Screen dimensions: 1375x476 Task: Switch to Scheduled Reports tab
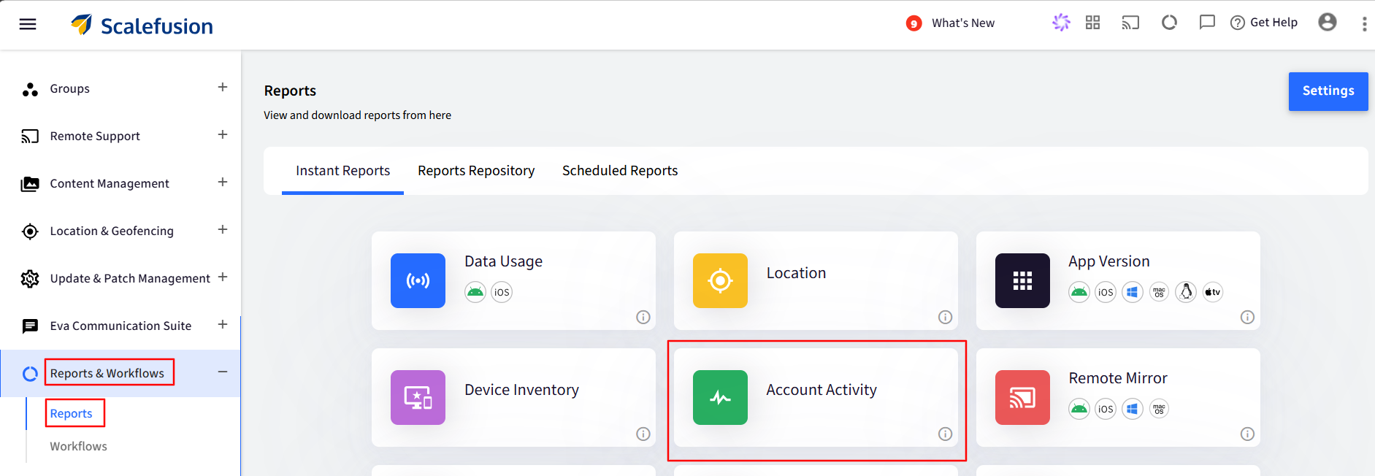pyautogui.click(x=620, y=171)
